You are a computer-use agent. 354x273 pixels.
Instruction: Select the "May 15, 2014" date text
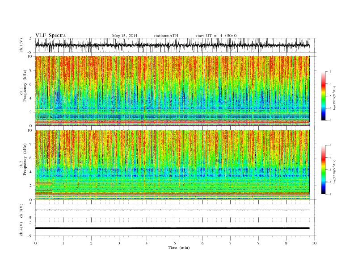point(125,36)
